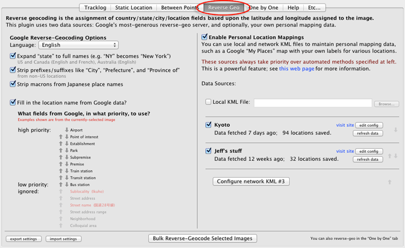The width and height of the screenshot is (405, 248).
Task: Move Park up one priority level
Action: (61, 151)
